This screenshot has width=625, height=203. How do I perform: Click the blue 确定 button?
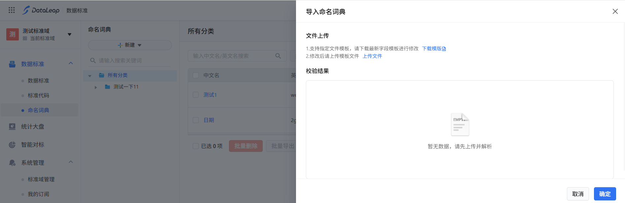pyautogui.click(x=605, y=194)
